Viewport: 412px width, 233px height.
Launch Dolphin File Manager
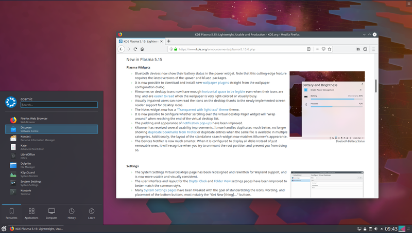[51, 165]
